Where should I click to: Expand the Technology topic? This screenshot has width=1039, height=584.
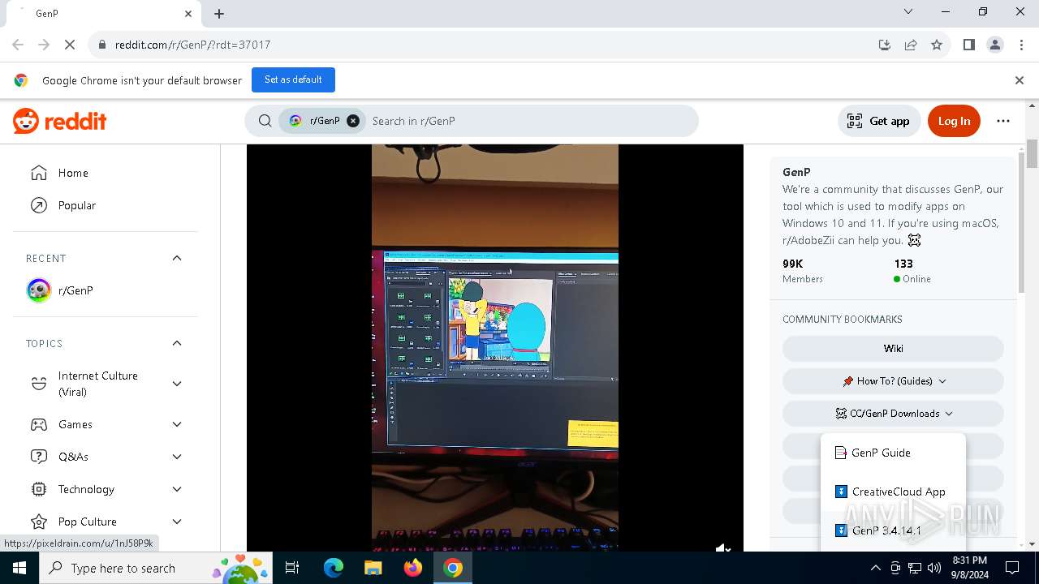(177, 489)
